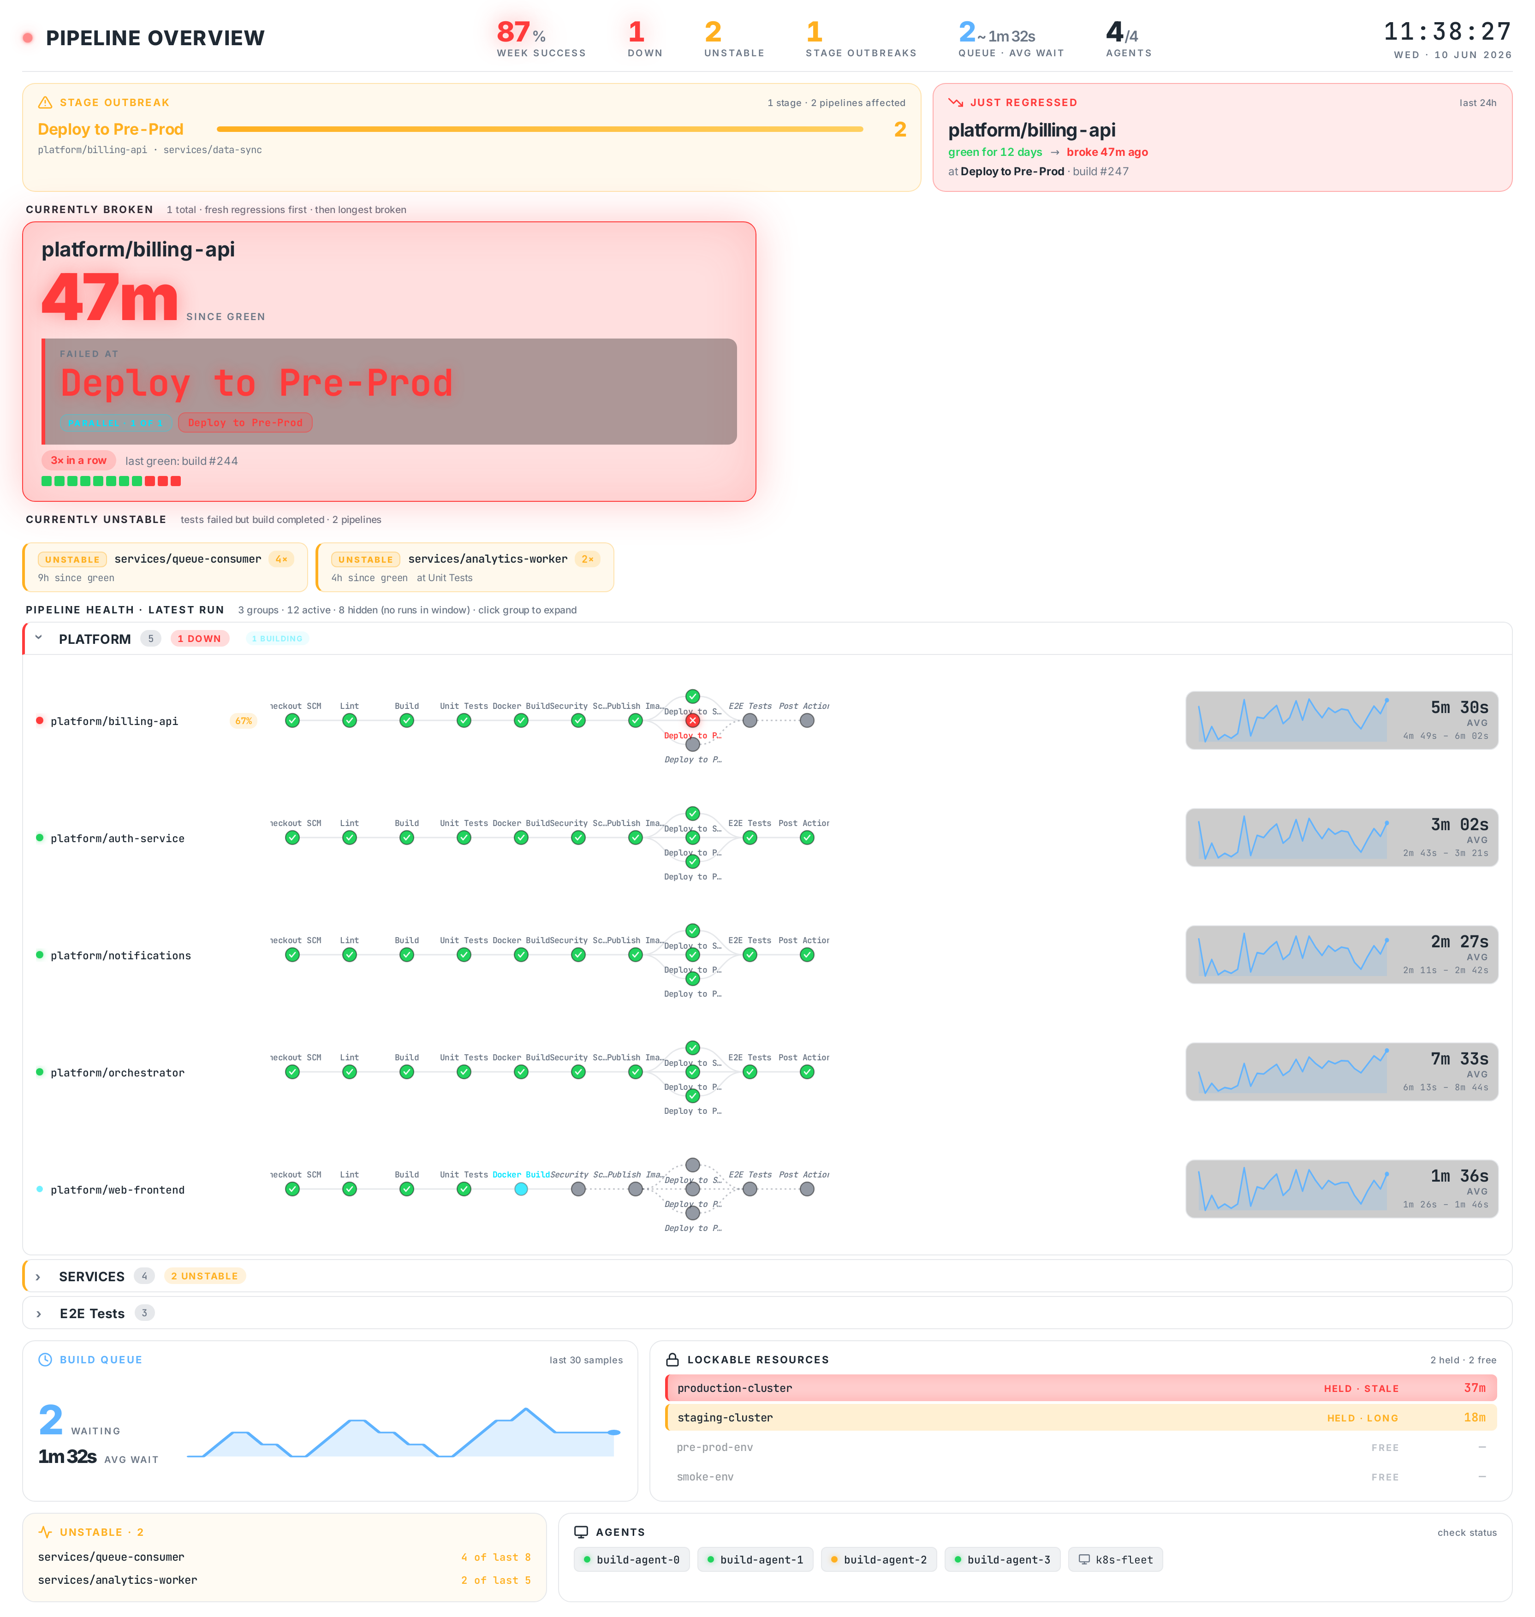Click the Stage Outbreak warning triangle icon
This screenshot has height=1617, width=1535.
[45, 102]
